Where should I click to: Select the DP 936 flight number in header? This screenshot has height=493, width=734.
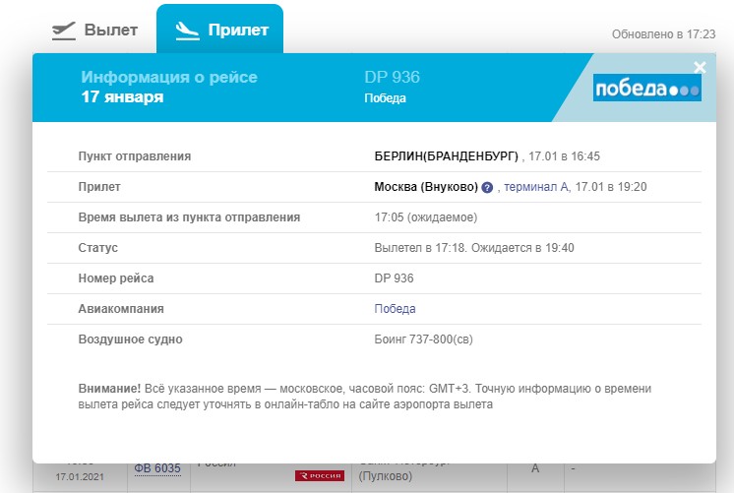[x=392, y=77]
